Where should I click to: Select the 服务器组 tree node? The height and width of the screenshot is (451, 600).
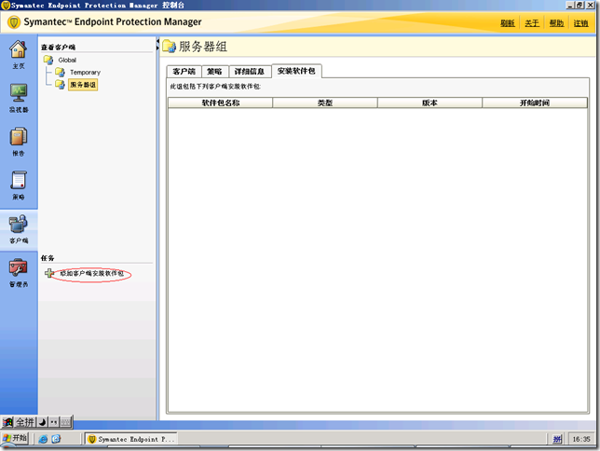click(83, 85)
